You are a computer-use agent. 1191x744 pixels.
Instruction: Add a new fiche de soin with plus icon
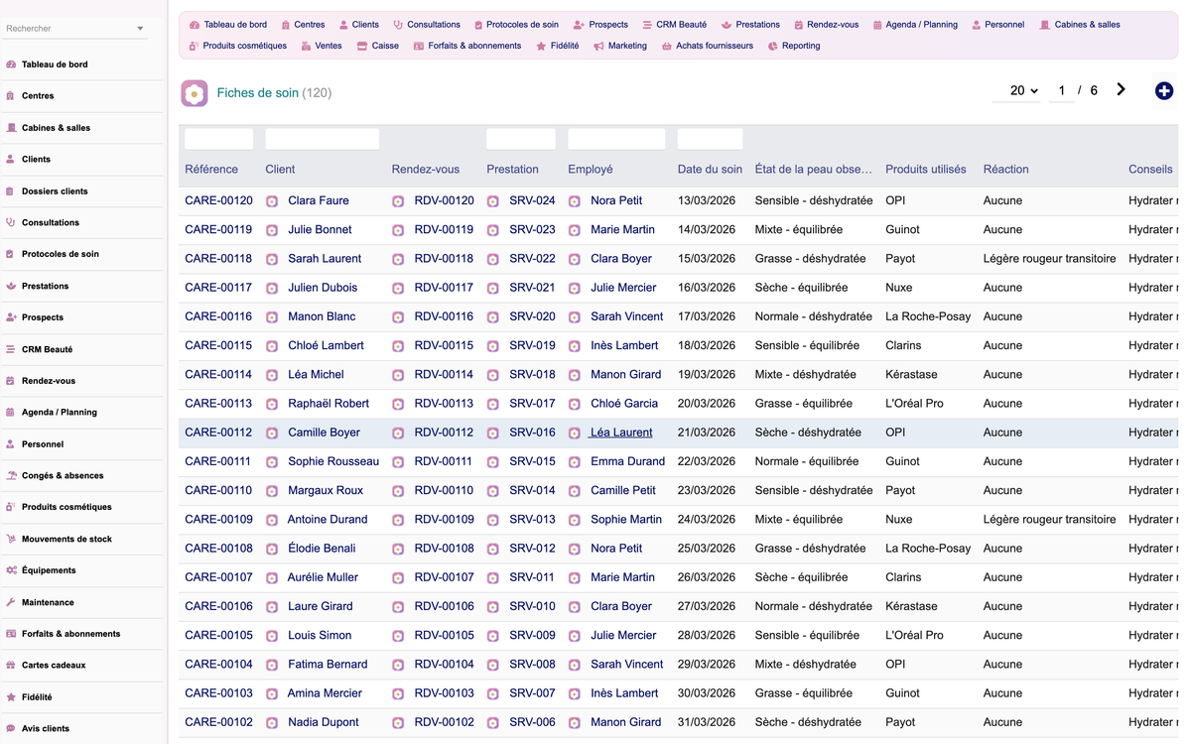[1164, 91]
